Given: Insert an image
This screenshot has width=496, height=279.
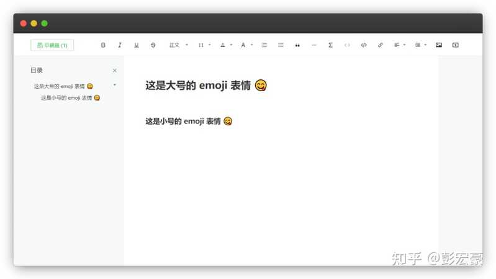Looking at the screenshot, I should click(439, 45).
